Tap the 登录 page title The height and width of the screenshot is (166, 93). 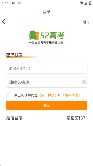click(x=47, y=12)
